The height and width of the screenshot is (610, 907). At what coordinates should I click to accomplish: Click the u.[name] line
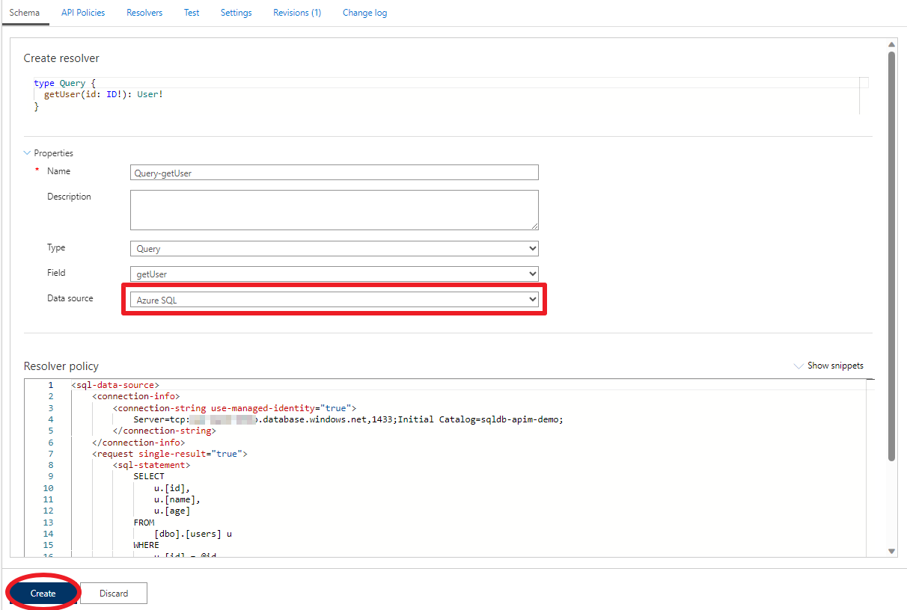point(177,499)
